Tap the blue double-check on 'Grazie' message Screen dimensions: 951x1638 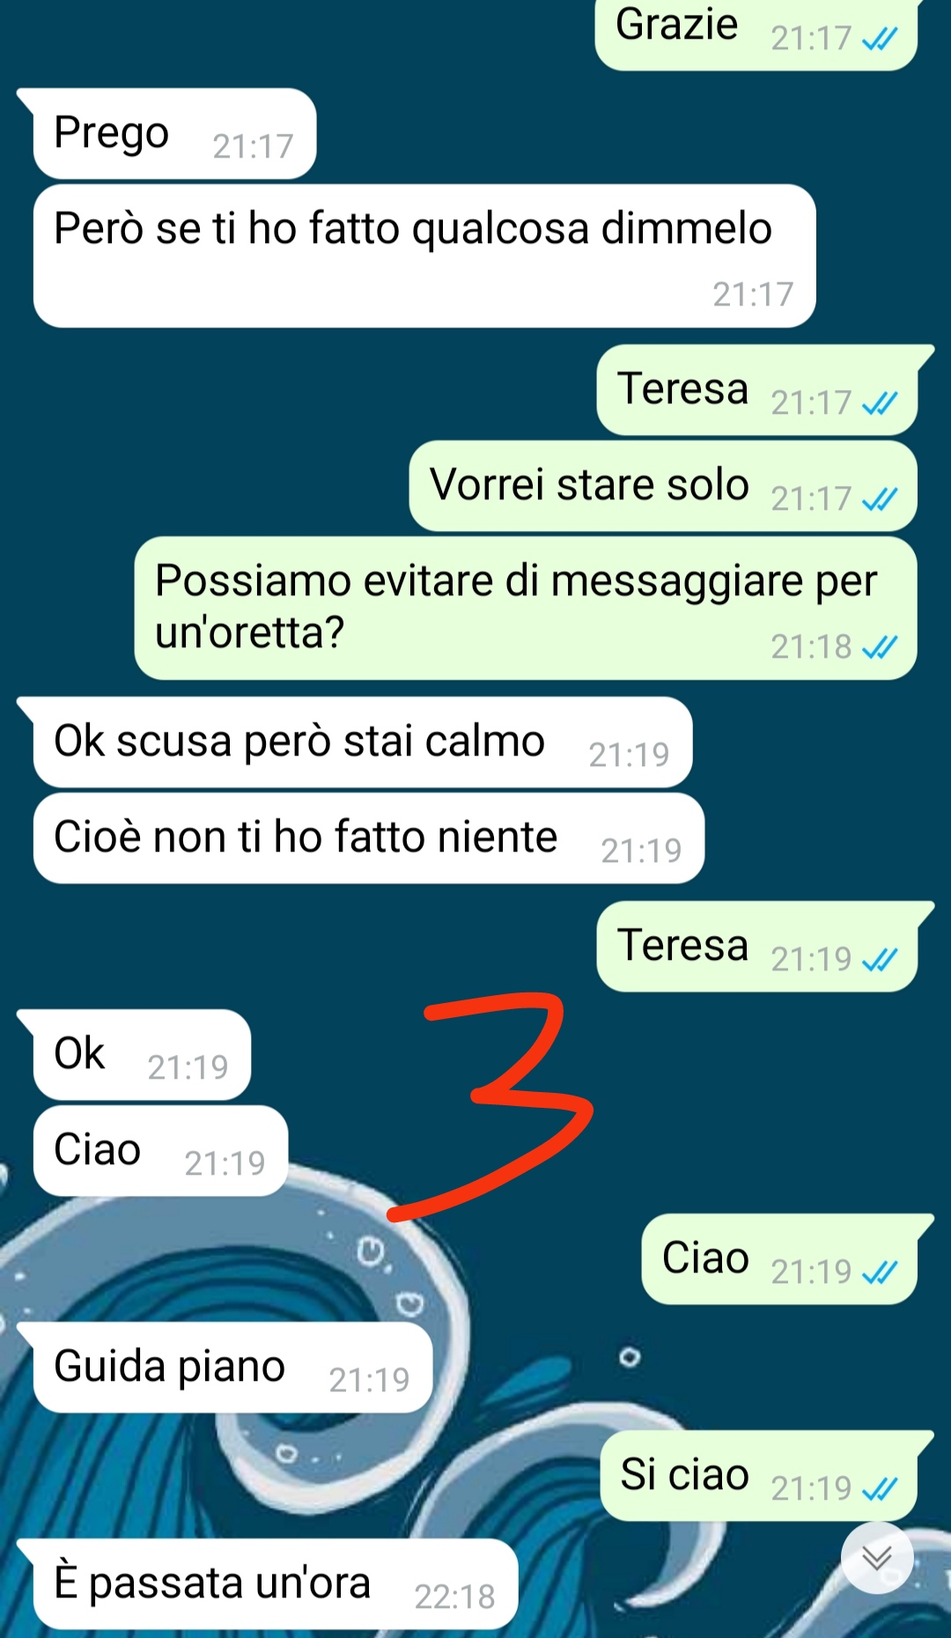tap(880, 39)
